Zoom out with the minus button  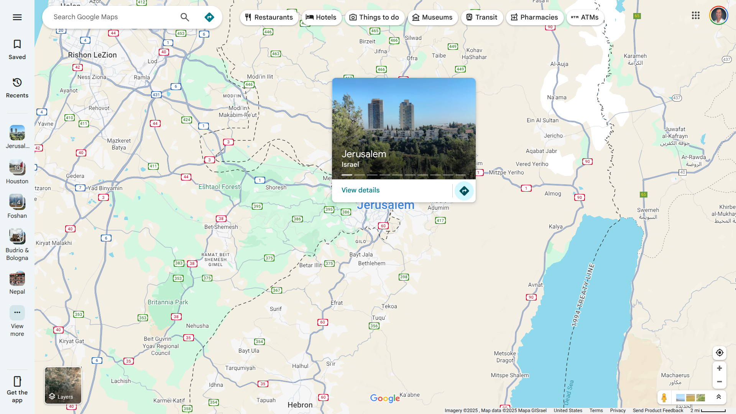point(720,382)
